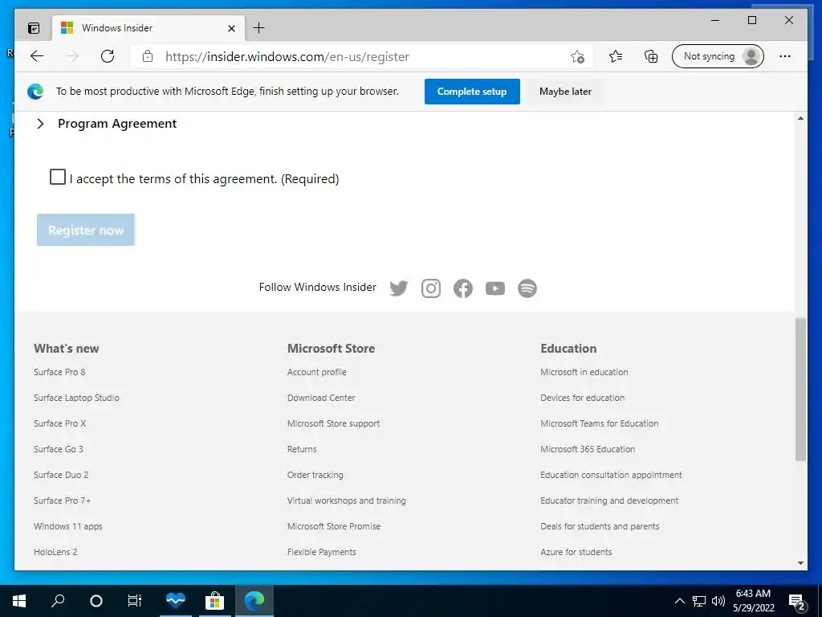Open the HoloLens 2 link
Screen dimensions: 822x617
tap(55, 552)
